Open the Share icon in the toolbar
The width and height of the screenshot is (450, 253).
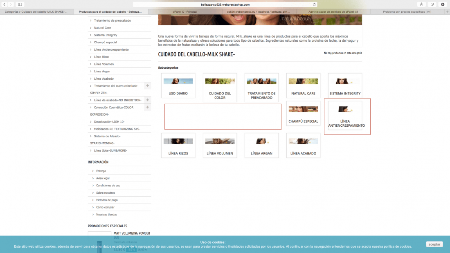point(421,4)
